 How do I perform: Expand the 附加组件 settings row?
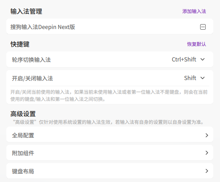(110, 153)
